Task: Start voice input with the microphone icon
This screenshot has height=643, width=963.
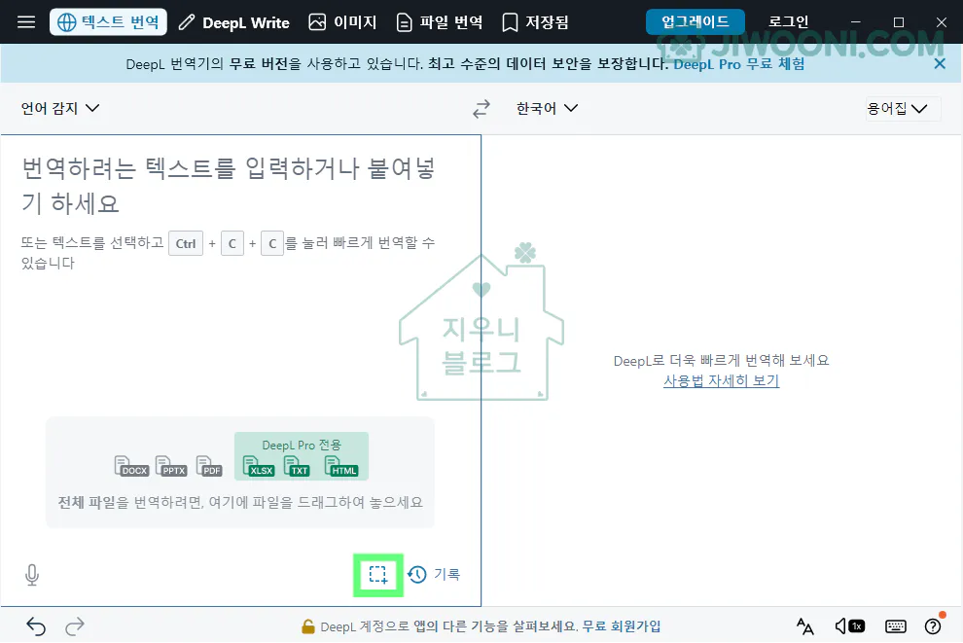Action: coord(32,575)
